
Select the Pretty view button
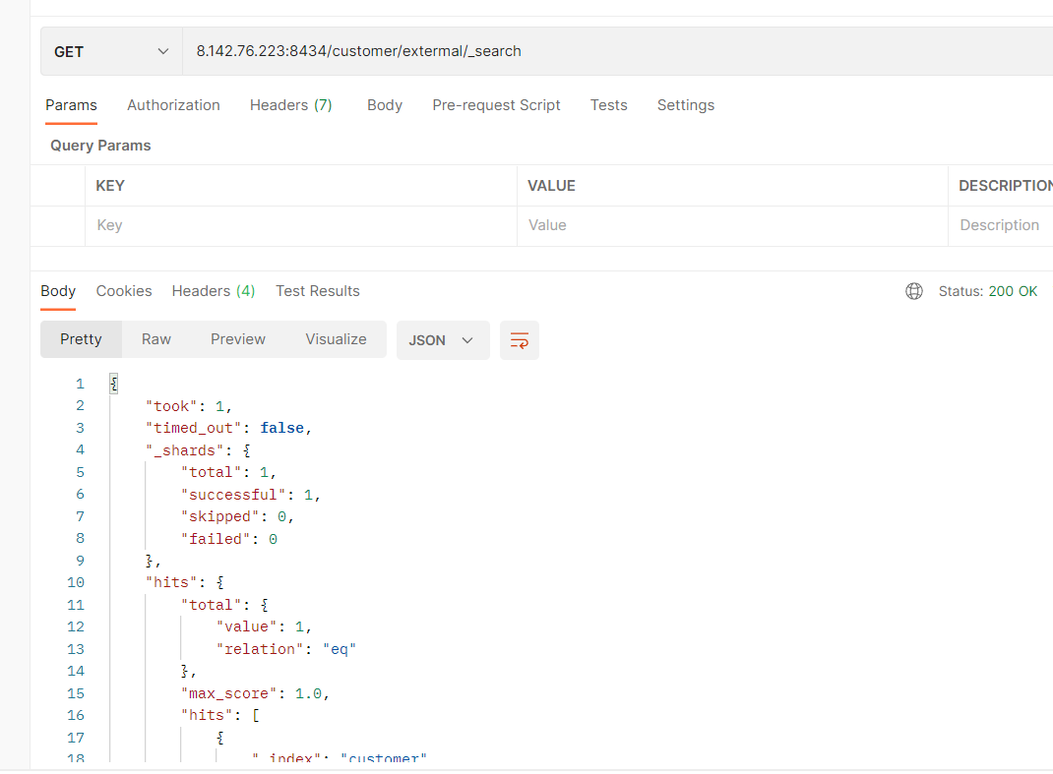[x=82, y=339]
